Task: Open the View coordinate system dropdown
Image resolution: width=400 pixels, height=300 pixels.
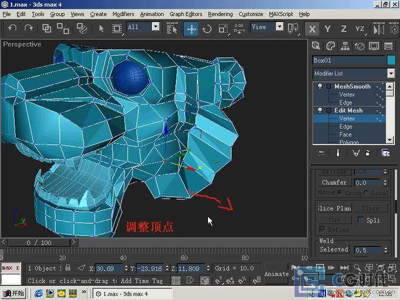Action: click(279, 26)
